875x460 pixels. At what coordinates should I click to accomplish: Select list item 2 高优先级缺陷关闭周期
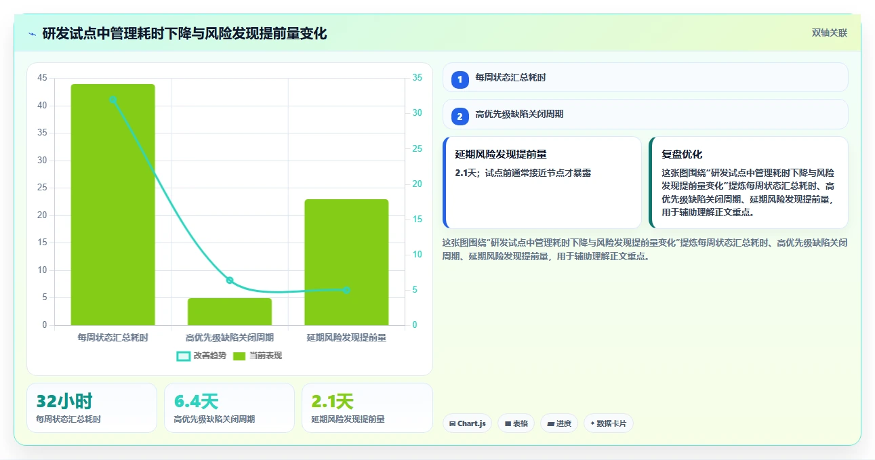pos(645,114)
